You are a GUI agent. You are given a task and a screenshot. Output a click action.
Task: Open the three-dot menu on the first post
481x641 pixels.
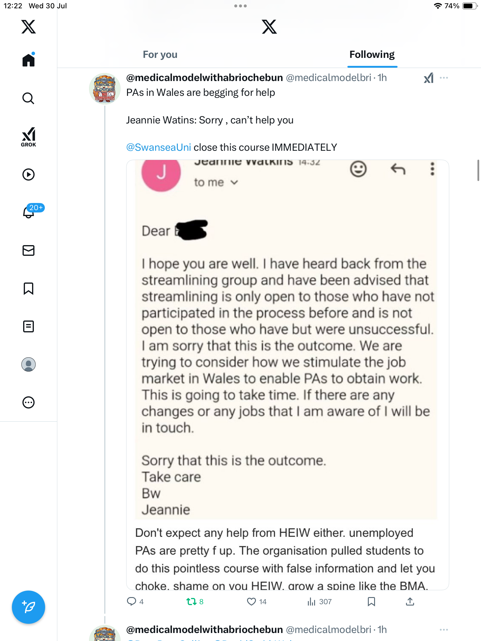[444, 78]
